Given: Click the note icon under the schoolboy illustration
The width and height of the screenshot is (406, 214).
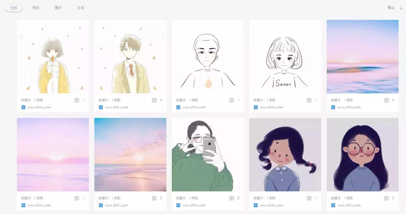Looking at the screenshot, I should click(x=154, y=100).
